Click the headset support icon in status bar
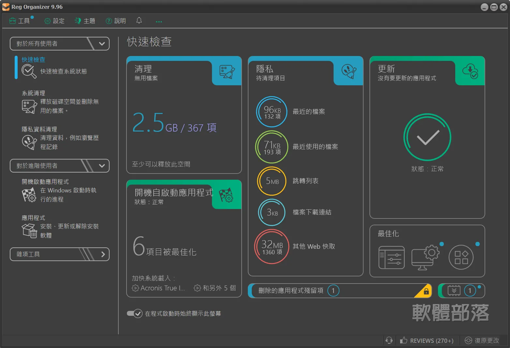This screenshot has width=510, height=348. (389, 341)
